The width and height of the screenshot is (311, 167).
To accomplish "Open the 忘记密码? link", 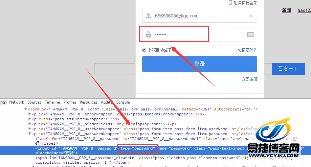I will click(247, 50).
